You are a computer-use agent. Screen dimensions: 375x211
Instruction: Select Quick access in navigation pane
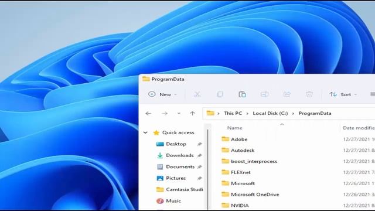(x=178, y=132)
